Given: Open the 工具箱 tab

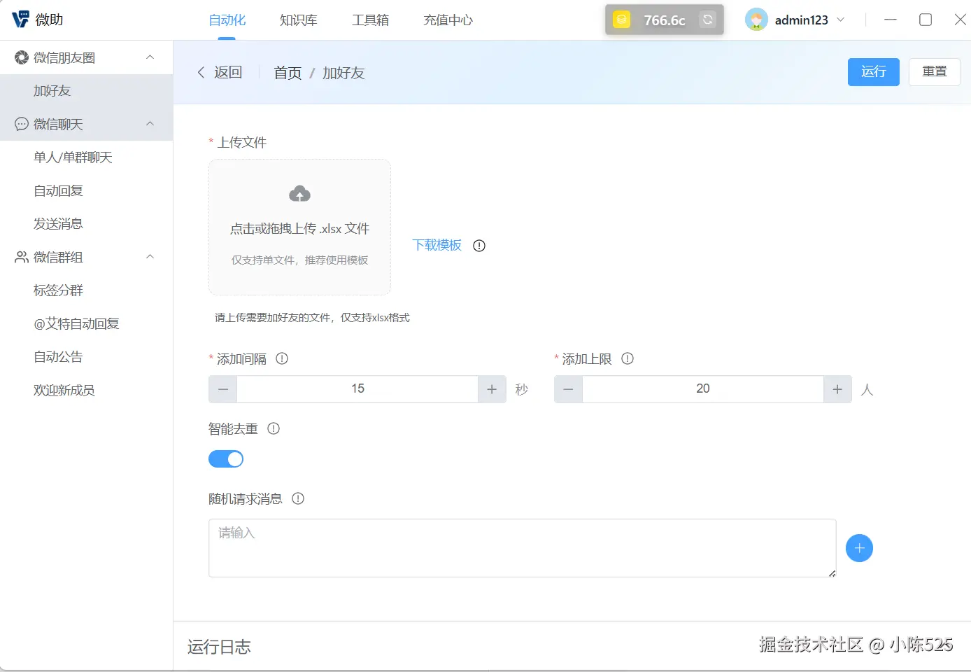Looking at the screenshot, I should [x=371, y=20].
